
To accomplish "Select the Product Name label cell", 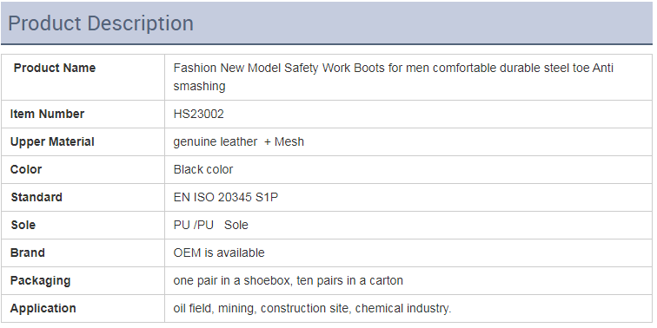I will point(83,77).
